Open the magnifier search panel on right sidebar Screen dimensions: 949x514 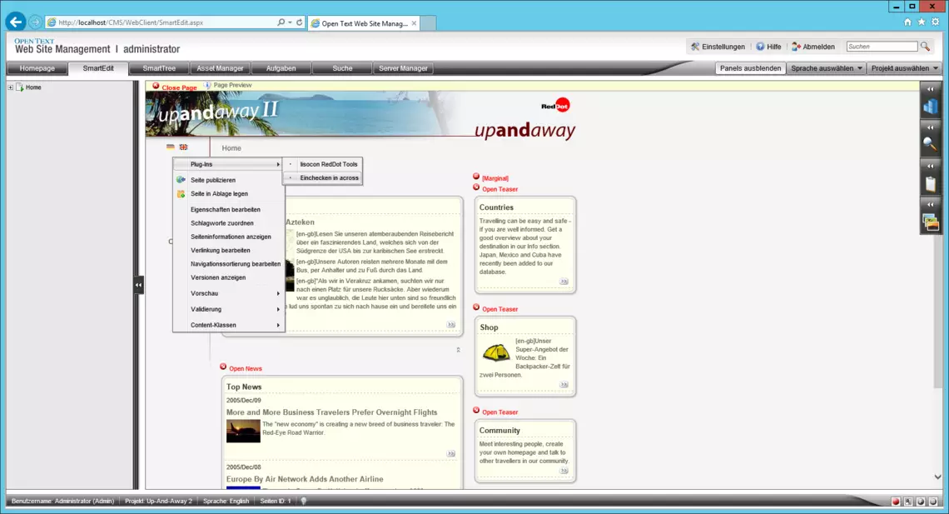click(930, 144)
